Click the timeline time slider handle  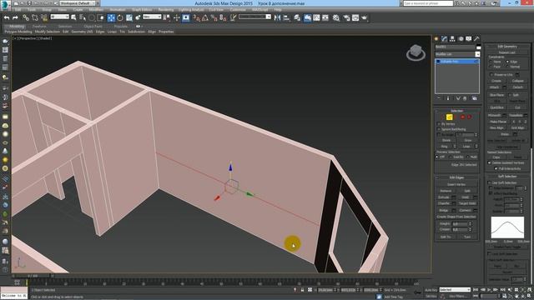pyautogui.click(x=33, y=276)
